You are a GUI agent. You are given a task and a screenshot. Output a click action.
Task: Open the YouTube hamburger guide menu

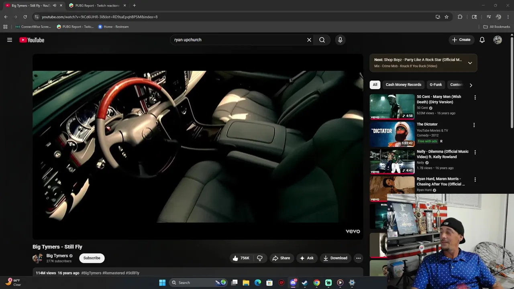tap(10, 40)
